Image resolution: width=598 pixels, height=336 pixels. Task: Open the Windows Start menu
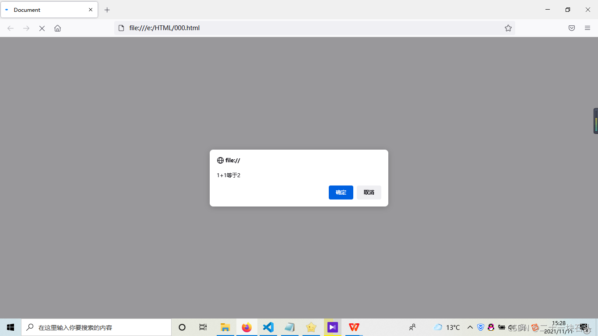(x=11, y=327)
